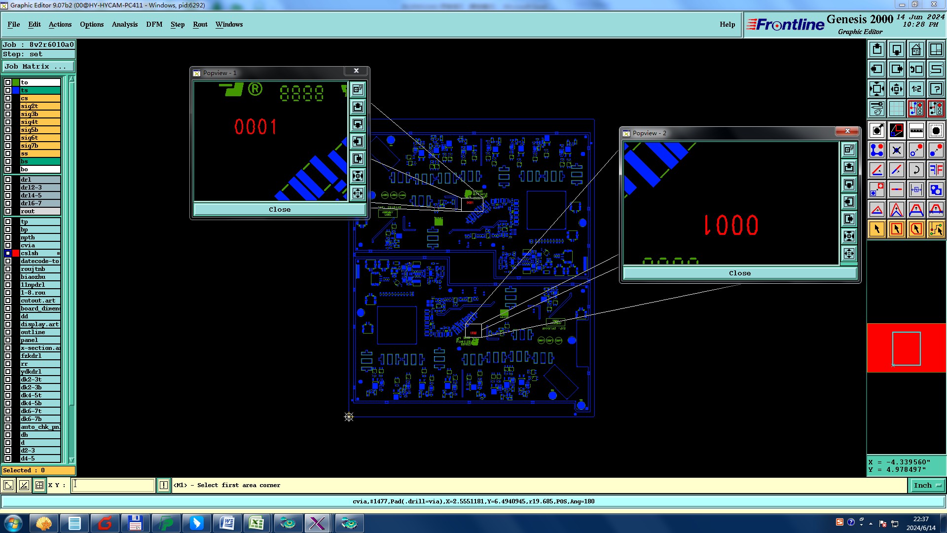
Task: Click the exclamation mark icon beside coordinate field
Action: 164,485
